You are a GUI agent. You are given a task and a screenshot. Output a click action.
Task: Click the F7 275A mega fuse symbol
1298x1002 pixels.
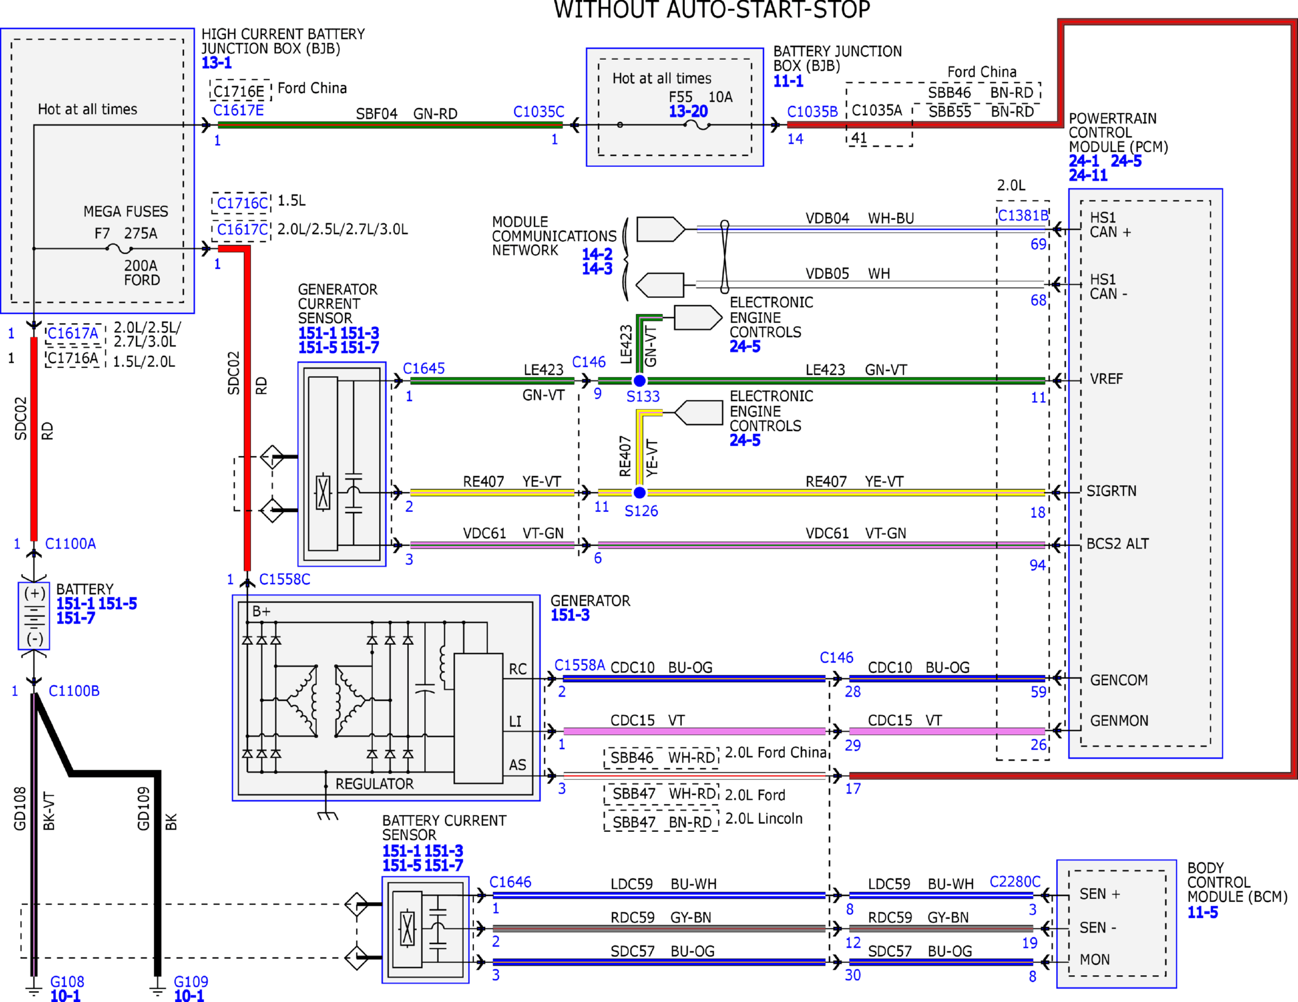[119, 249]
